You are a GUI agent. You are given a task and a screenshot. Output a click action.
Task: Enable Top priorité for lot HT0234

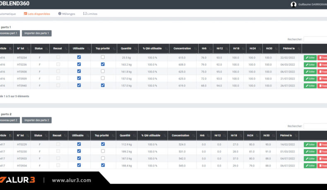[x=103, y=57]
